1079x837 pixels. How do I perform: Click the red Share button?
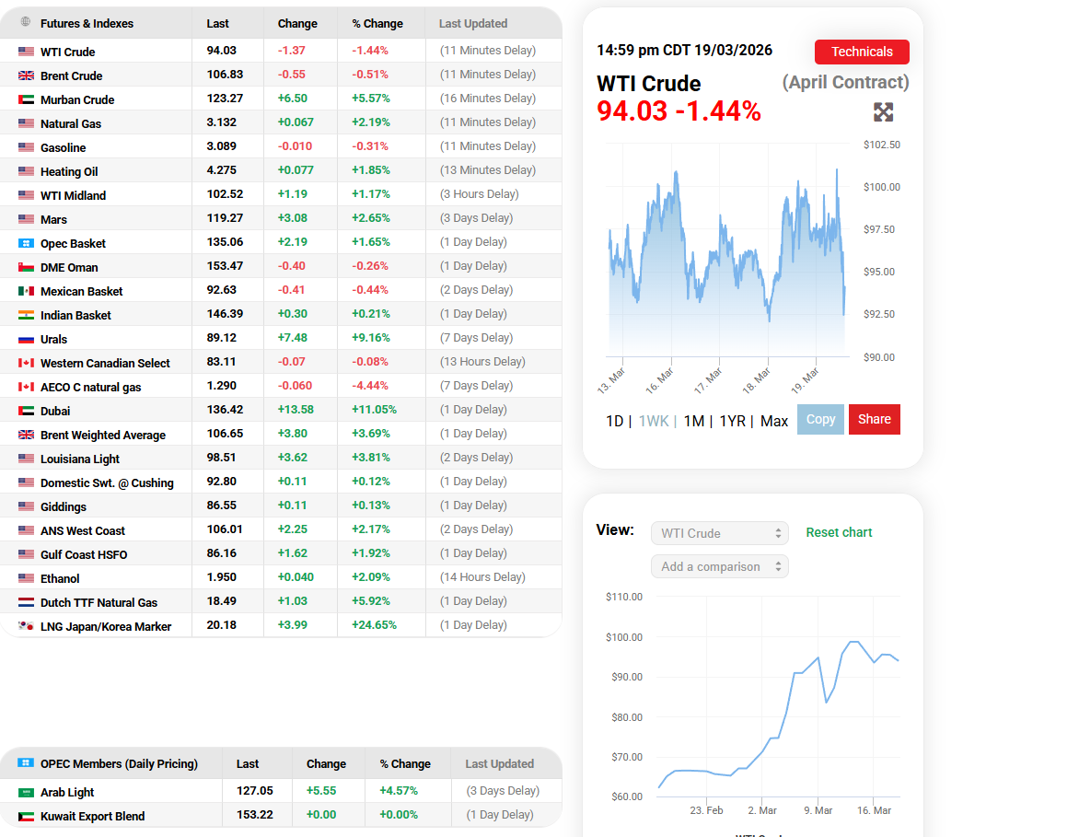874,419
